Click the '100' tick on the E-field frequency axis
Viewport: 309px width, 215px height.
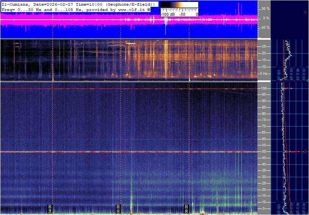click(264, 88)
